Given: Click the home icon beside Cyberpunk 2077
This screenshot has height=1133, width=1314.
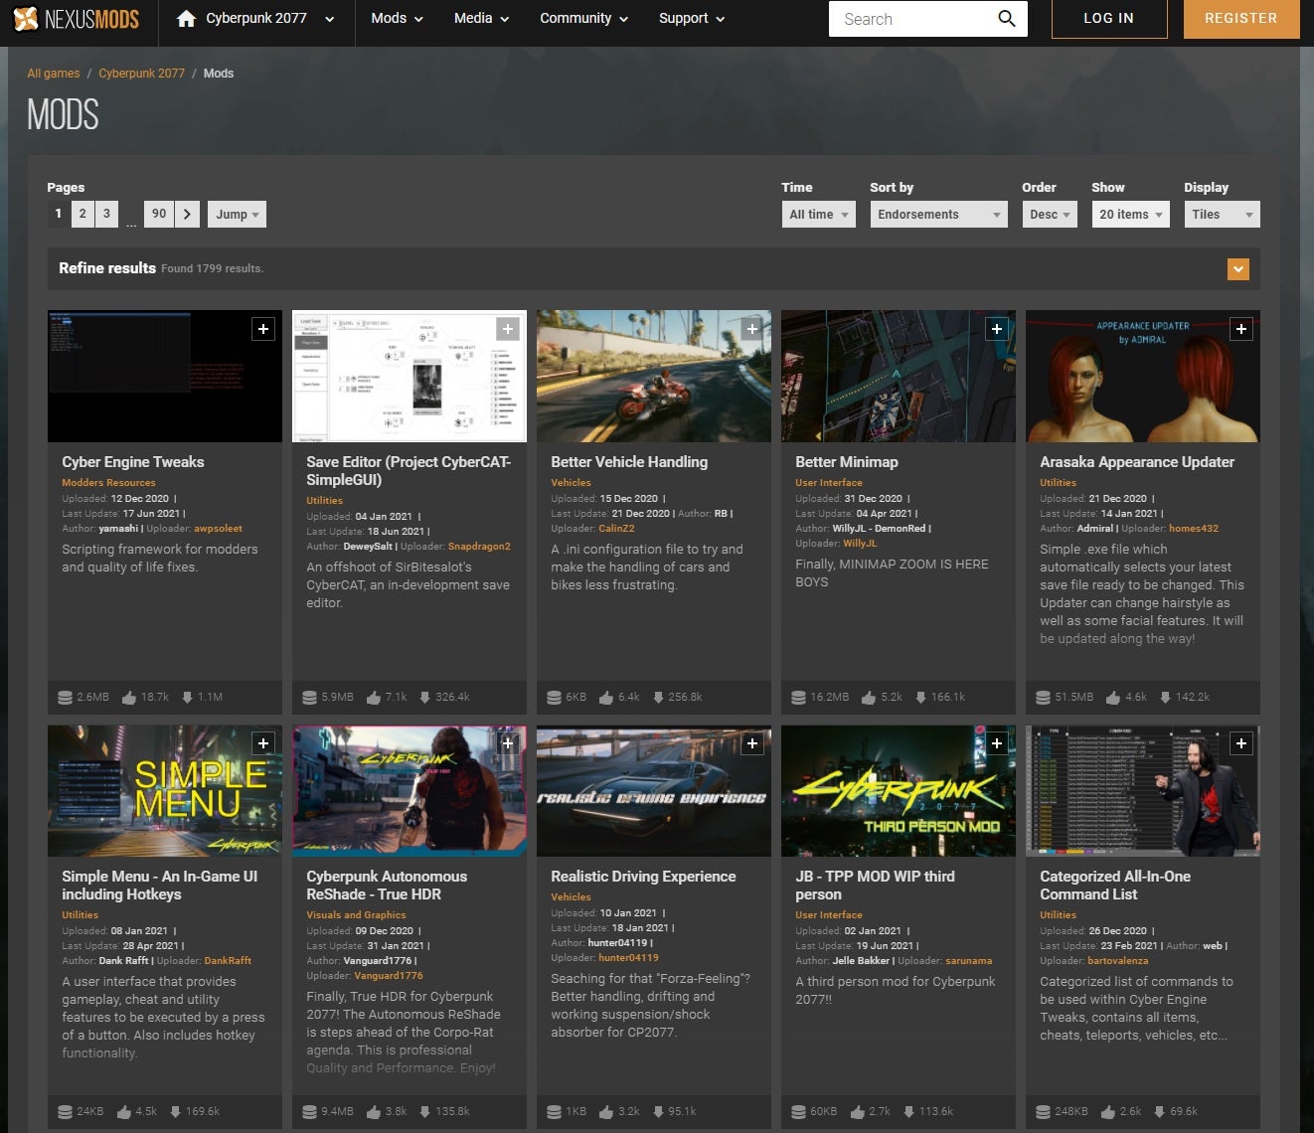Looking at the screenshot, I should [x=186, y=18].
